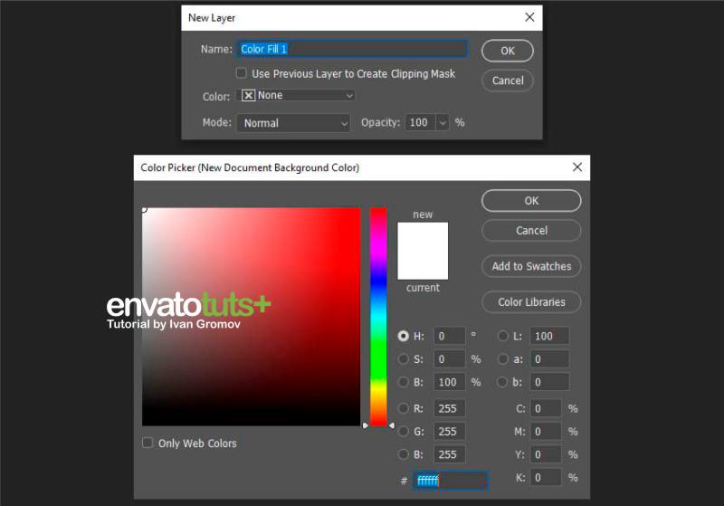
Task: Click the Opacity value field in New Layer
Action: (420, 123)
